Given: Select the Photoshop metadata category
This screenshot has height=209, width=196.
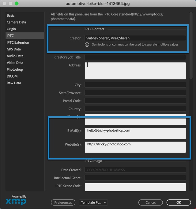Looking at the screenshot, I should 25,69.
